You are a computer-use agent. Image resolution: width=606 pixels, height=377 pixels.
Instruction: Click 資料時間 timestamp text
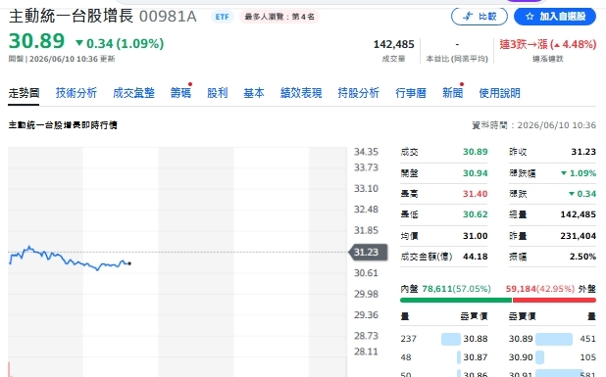534,125
